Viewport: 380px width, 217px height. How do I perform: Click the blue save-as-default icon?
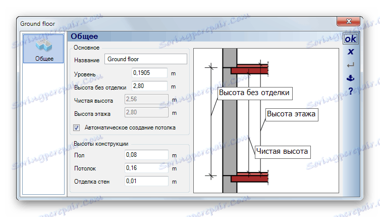[350, 78]
